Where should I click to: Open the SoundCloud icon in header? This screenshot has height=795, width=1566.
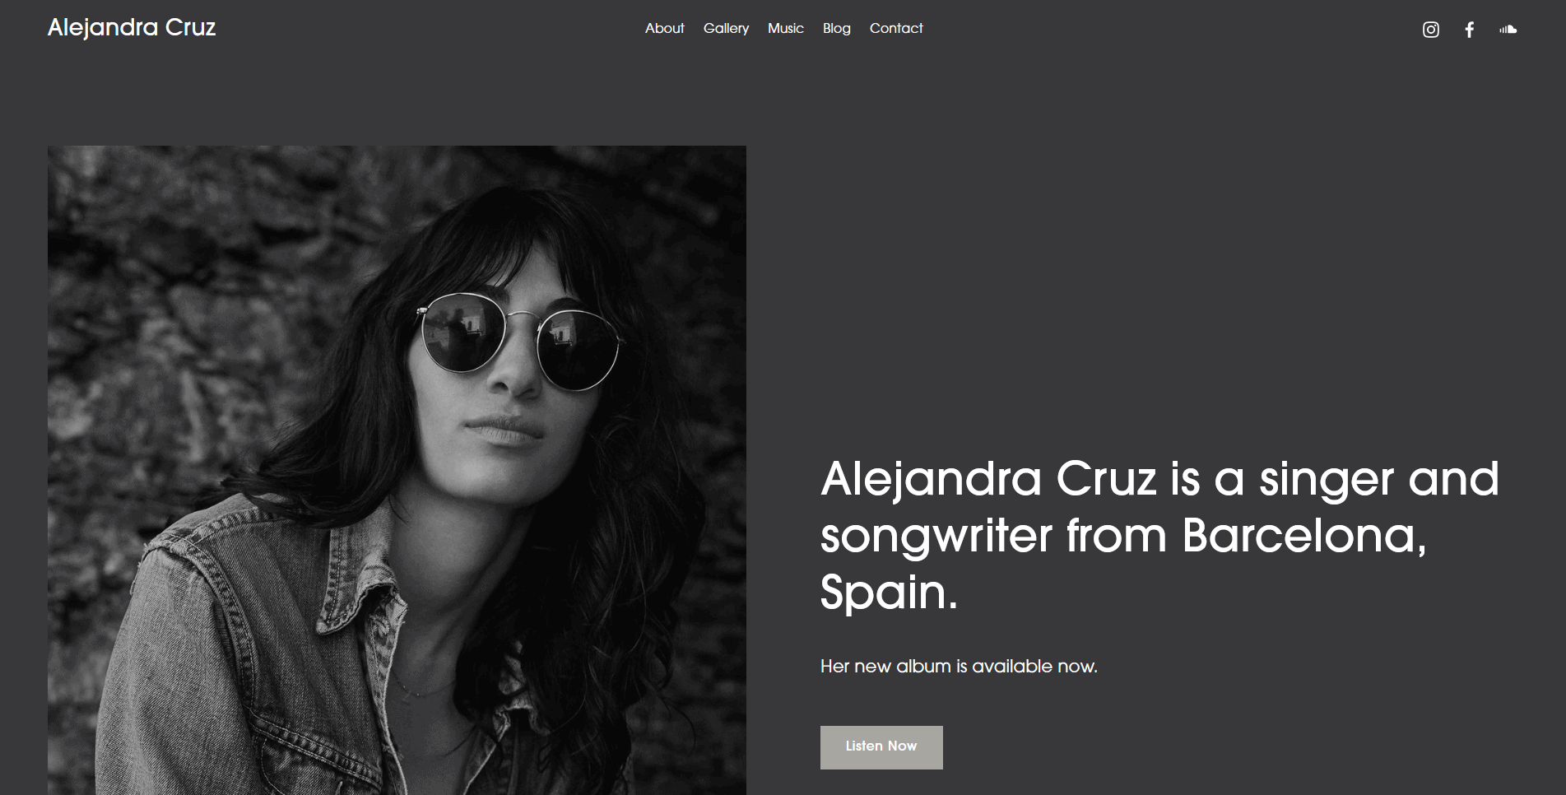coord(1508,30)
